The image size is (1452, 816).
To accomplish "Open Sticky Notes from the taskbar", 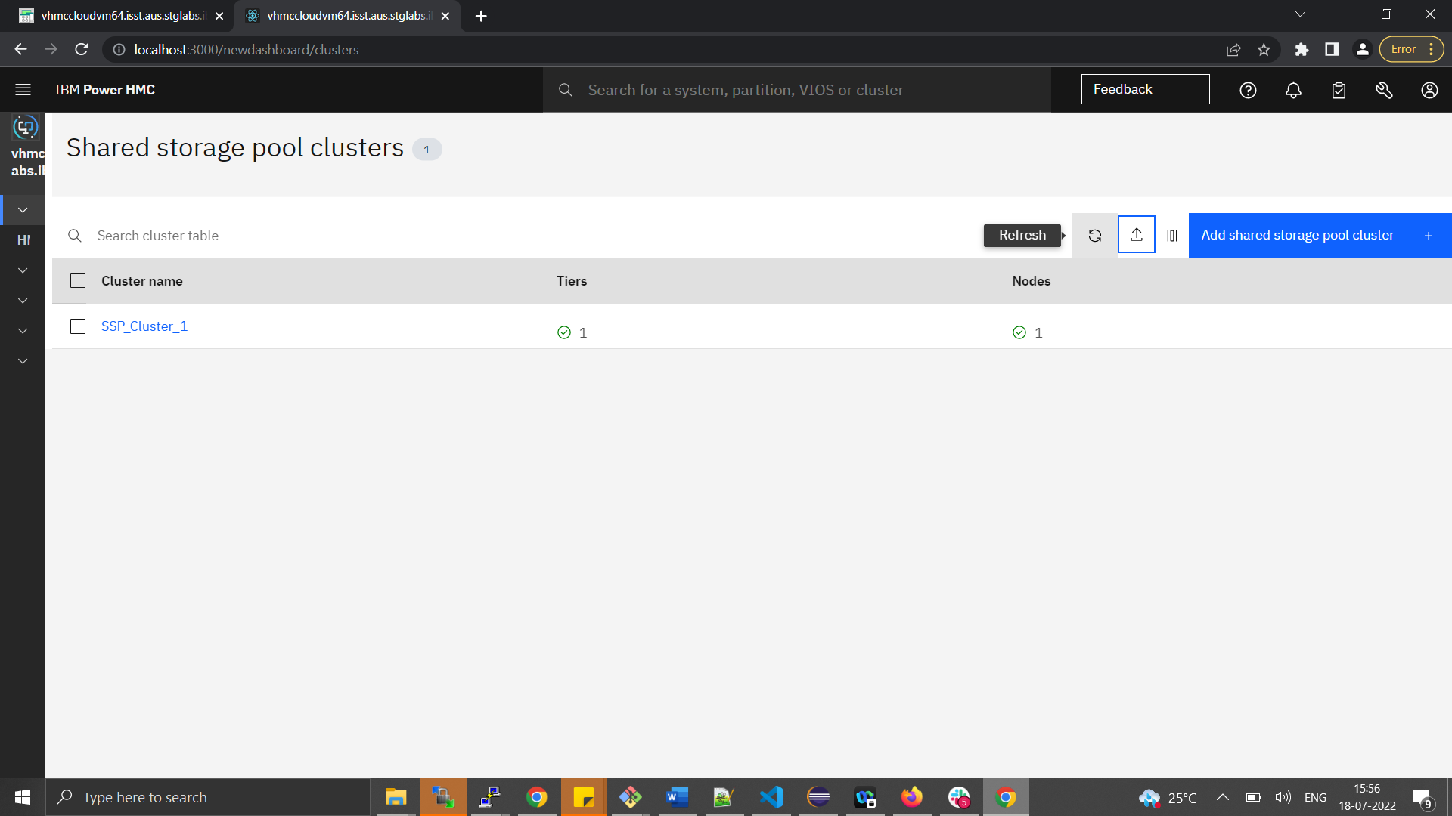I will pyautogui.click(x=583, y=797).
